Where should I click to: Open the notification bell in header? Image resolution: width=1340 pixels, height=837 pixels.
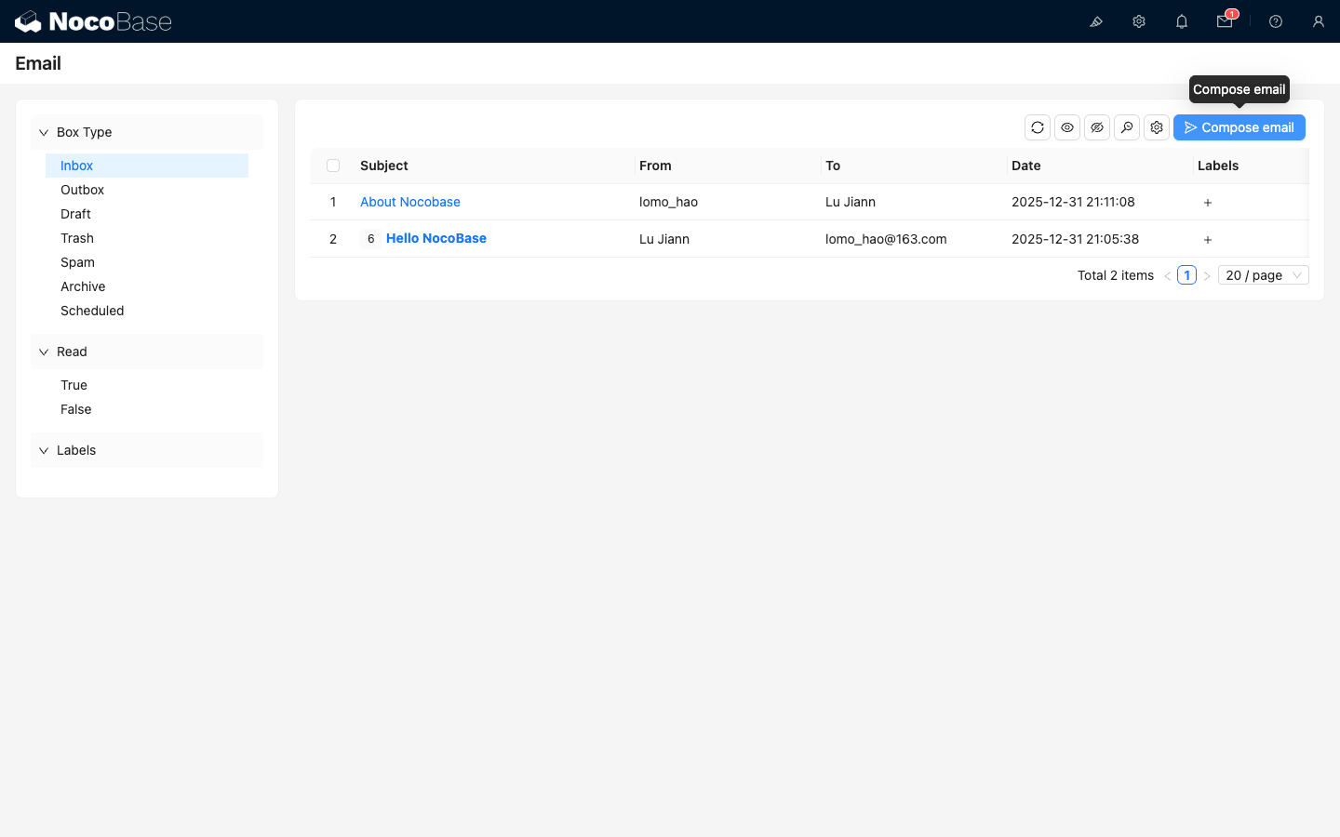(x=1182, y=21)
